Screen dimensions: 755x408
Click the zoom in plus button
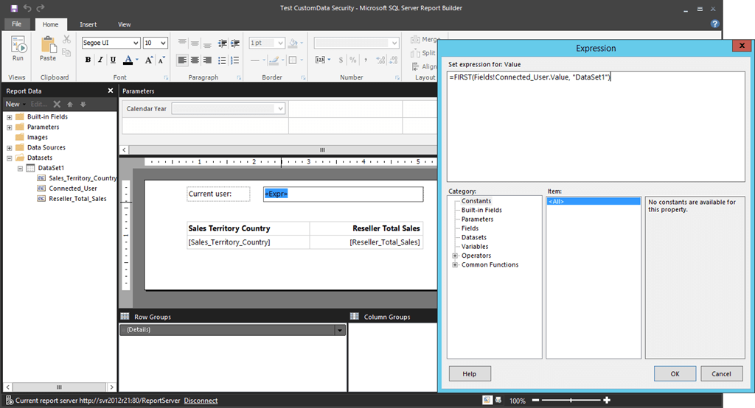point(607,400)
